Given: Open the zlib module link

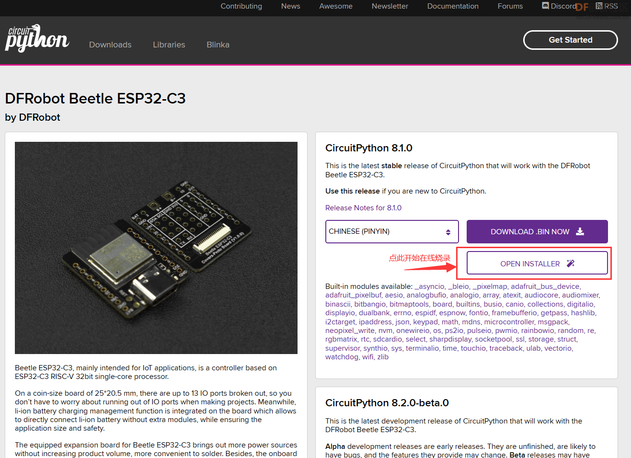Looking at the screenshot, I should (x=383, y=357).
